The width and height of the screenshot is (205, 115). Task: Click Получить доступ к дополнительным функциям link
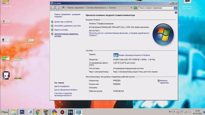pyautogui.click(x=119, y=34)
